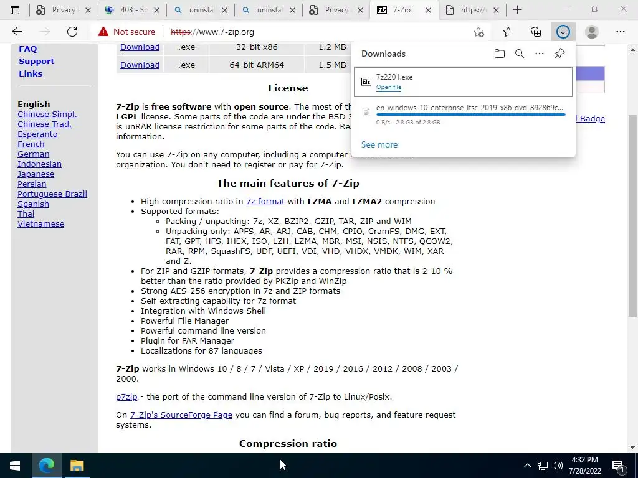Open the taskbar clock and date
Viewport: 638px width, 478px height.
(584, 466)
